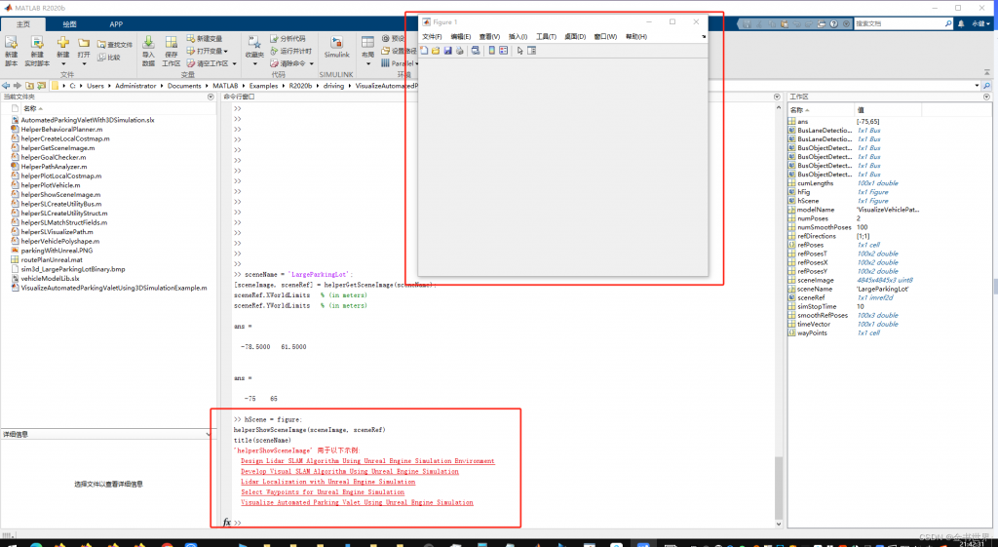Click 分析代码 analyze code
This screenshot has height=547, width=998.
(x=288, y=39)
